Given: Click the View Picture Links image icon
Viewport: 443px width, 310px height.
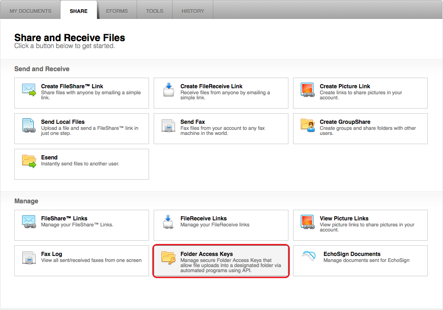Looking at the screenshot, I should pos(308,222).
